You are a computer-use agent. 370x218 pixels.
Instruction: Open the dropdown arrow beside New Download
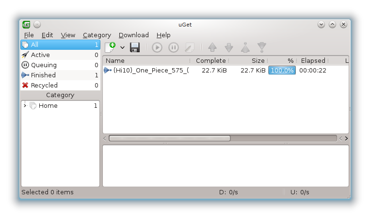[122, 47]
